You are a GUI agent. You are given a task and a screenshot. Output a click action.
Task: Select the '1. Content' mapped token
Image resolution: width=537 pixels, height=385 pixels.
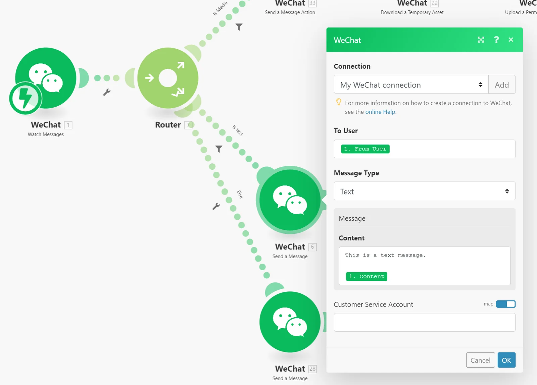[x=367, y=276]
